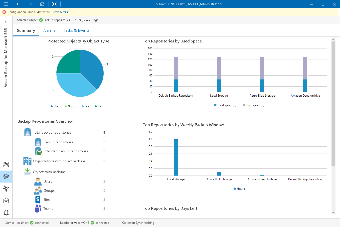
Task: Click Teams legend entry in pie chart
Action: click(101, 106)
